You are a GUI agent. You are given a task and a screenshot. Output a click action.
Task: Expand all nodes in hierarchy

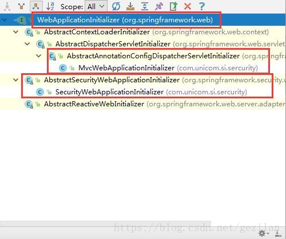click(x=145, y=6)
